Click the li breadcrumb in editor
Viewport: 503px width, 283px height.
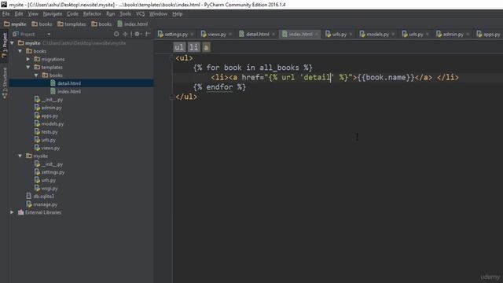193,47
